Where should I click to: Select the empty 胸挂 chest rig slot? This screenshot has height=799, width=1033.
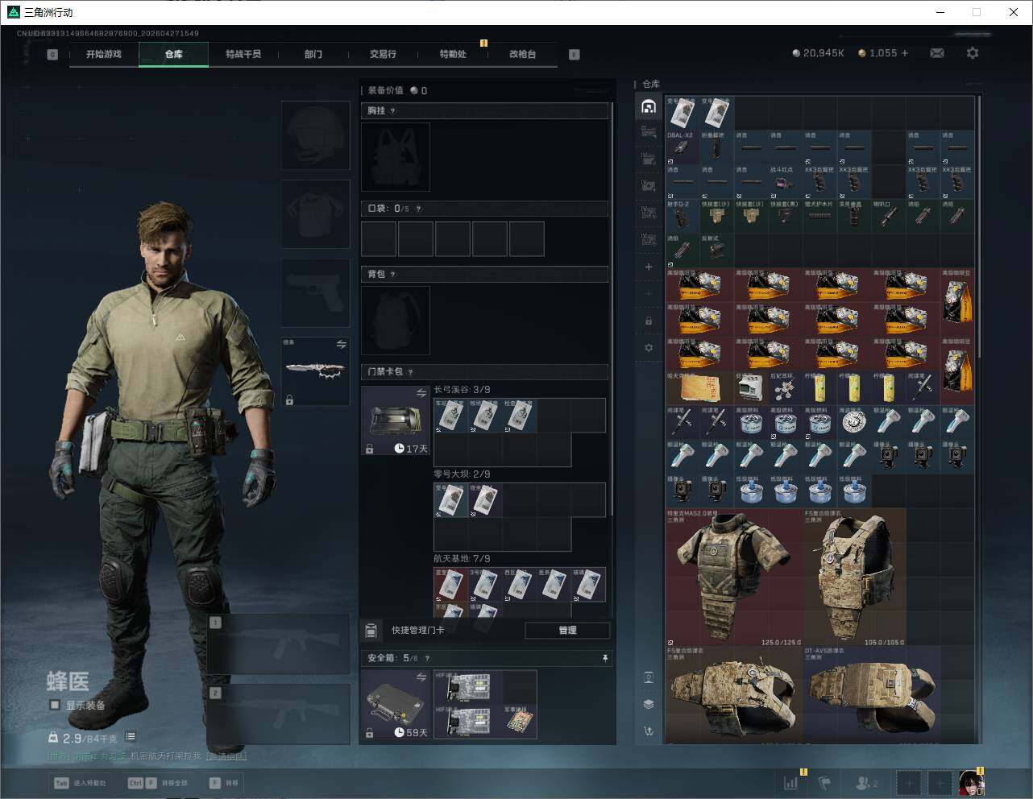click(396, 157)
